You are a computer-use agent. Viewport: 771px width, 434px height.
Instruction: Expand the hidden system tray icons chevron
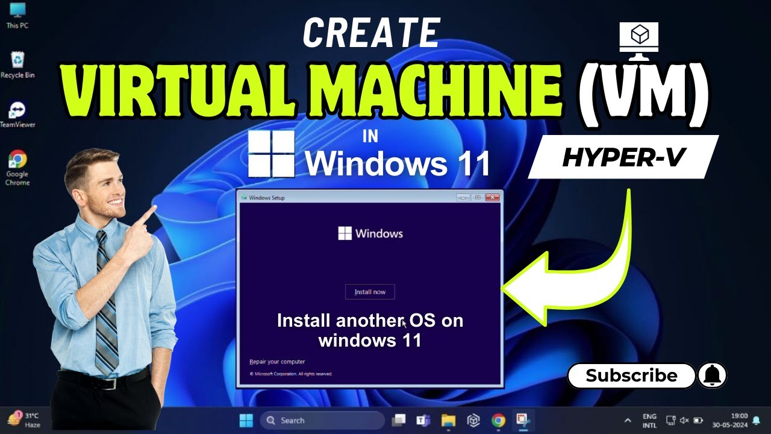click(628, 420)
